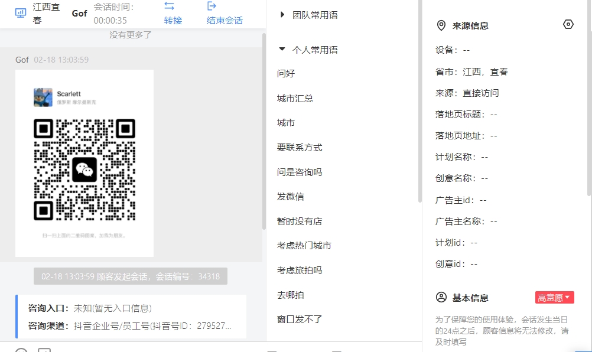Image resolution: width=592 pixels, height=352 pixels.
Task: Click the 咨询渠道 抖音企业号 line
Action: 129,325
